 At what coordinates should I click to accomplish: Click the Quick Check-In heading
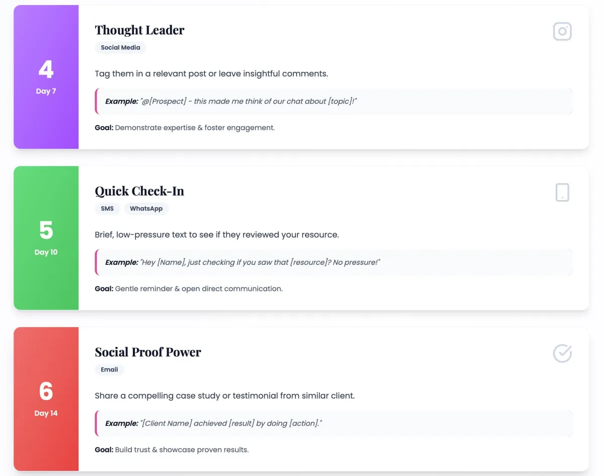click(x=139, y=191)
